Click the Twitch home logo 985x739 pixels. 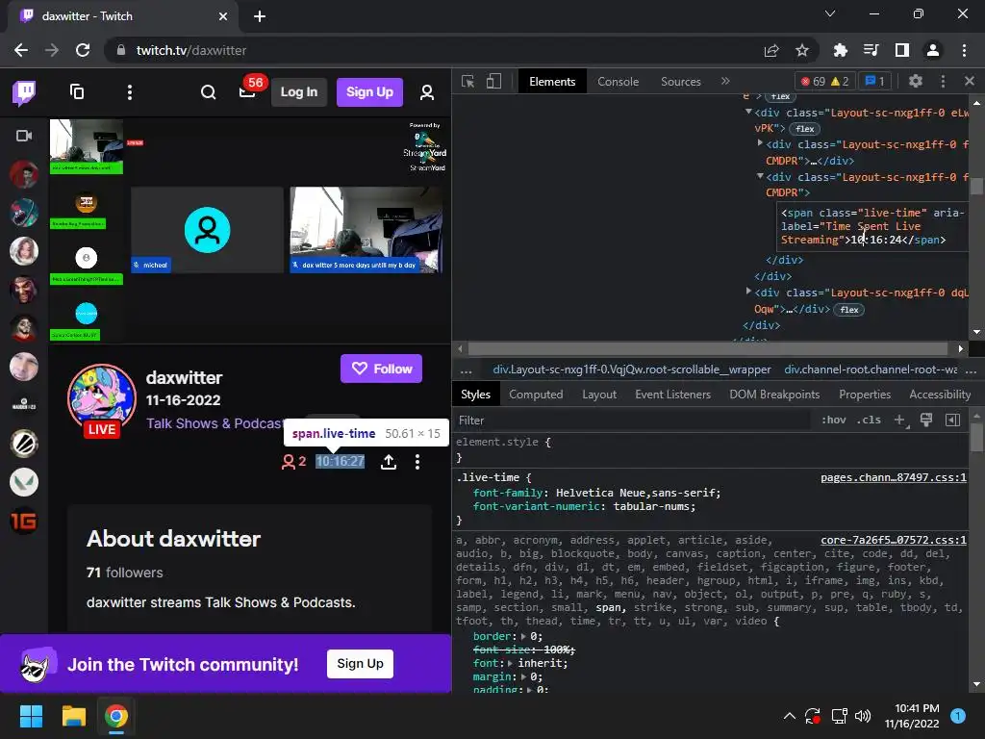pos(24,92)
